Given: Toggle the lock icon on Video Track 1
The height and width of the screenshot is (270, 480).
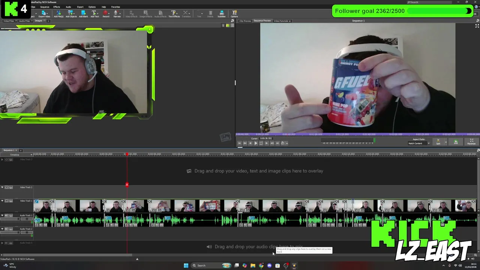Looking at the screenshot, I should [x=11, y=201].
